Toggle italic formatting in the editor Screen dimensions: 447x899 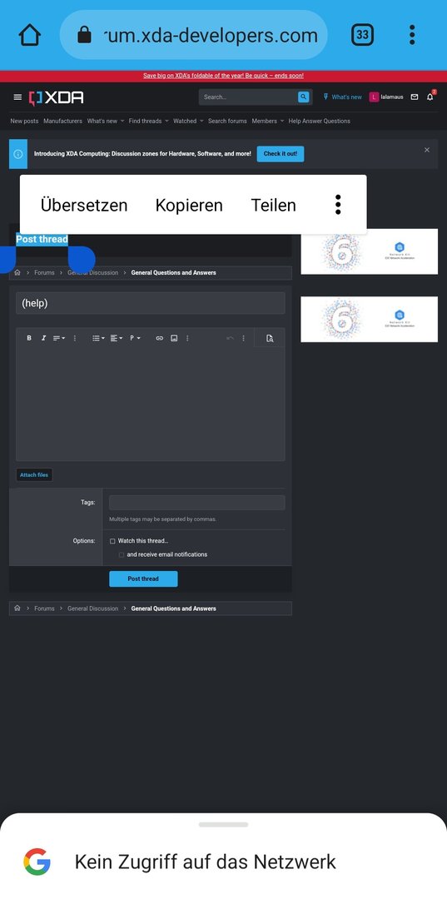(43, 338)
